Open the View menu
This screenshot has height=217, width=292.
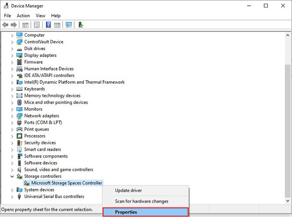click(40, 16)
